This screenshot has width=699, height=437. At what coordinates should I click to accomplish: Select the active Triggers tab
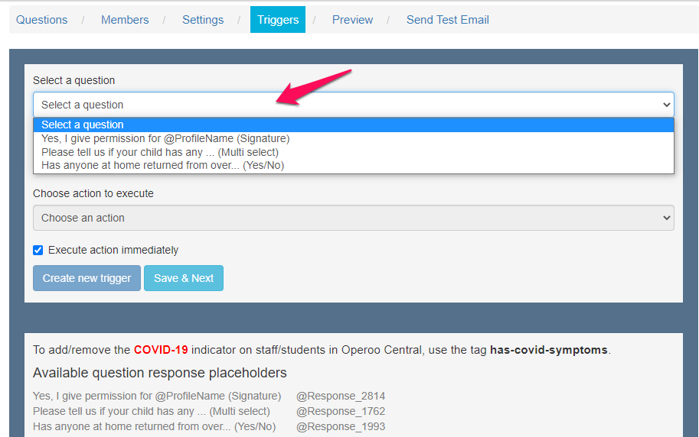click(x=278, y=20)
